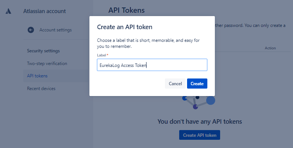Click the Create API token button
The height and width of the screenshot is (148, 293).
(x=199, y=135)
